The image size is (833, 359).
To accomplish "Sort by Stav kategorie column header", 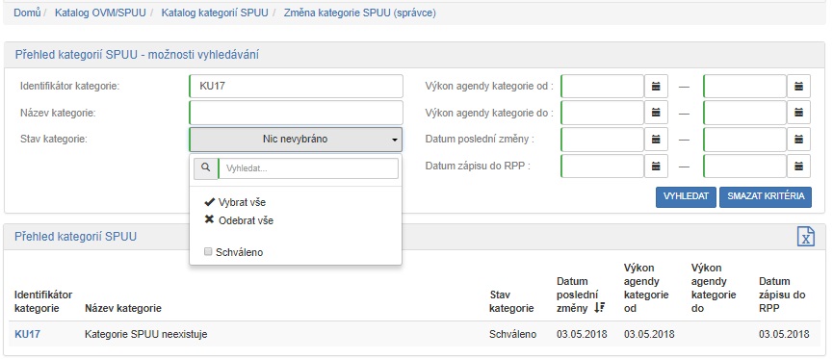I will coord(511,301).
